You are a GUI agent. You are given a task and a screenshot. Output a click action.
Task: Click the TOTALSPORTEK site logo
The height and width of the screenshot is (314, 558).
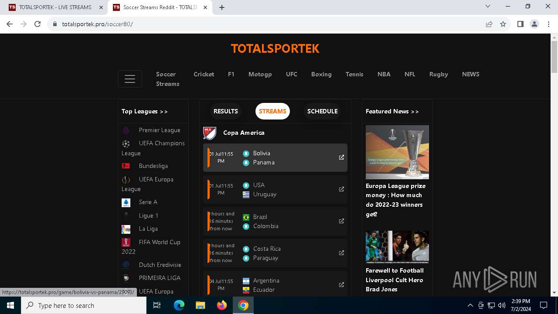(x=275, y=48)
